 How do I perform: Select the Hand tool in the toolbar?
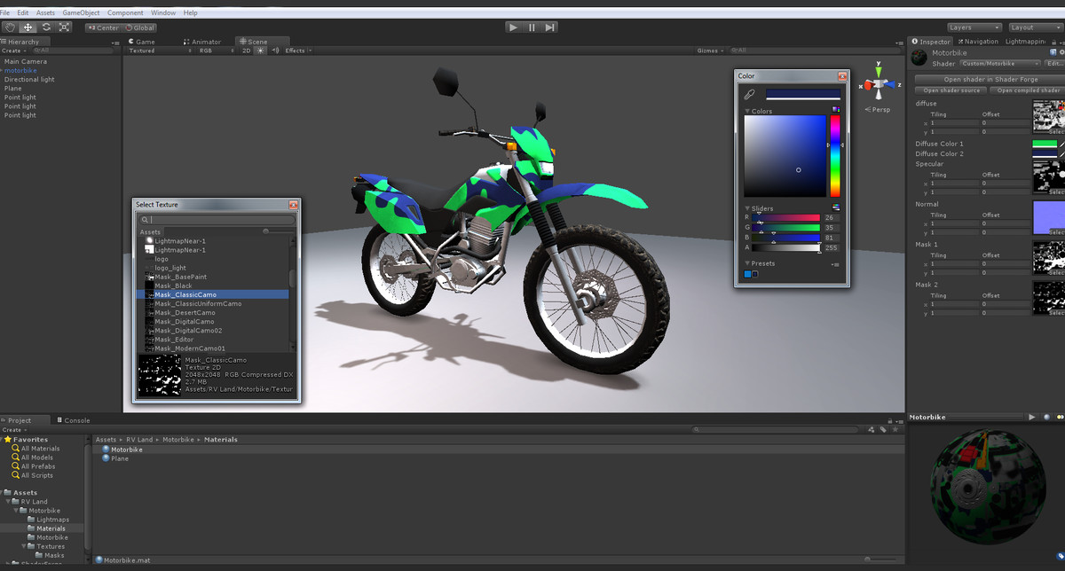coord(10,27)
